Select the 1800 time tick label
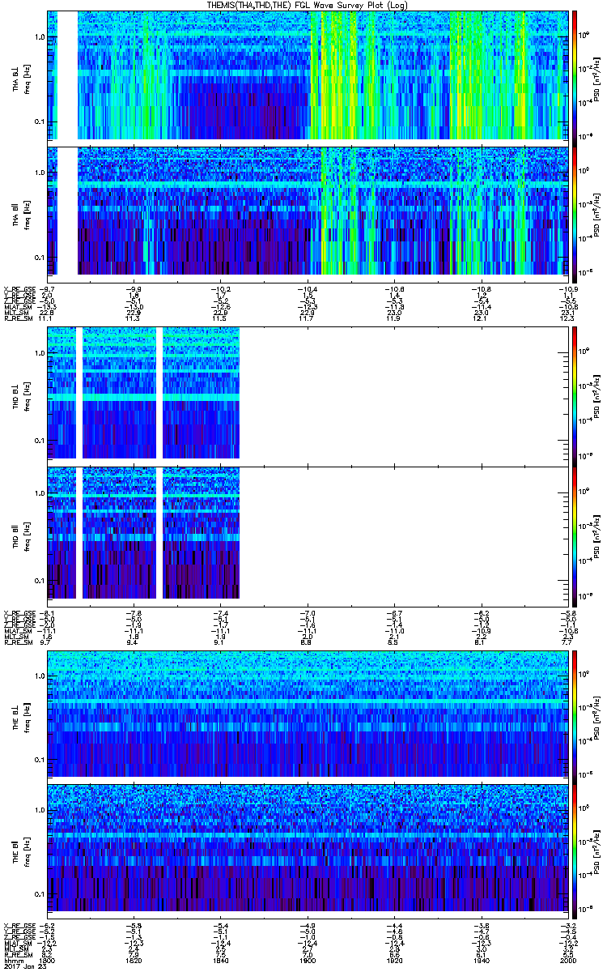 (48, 960)
